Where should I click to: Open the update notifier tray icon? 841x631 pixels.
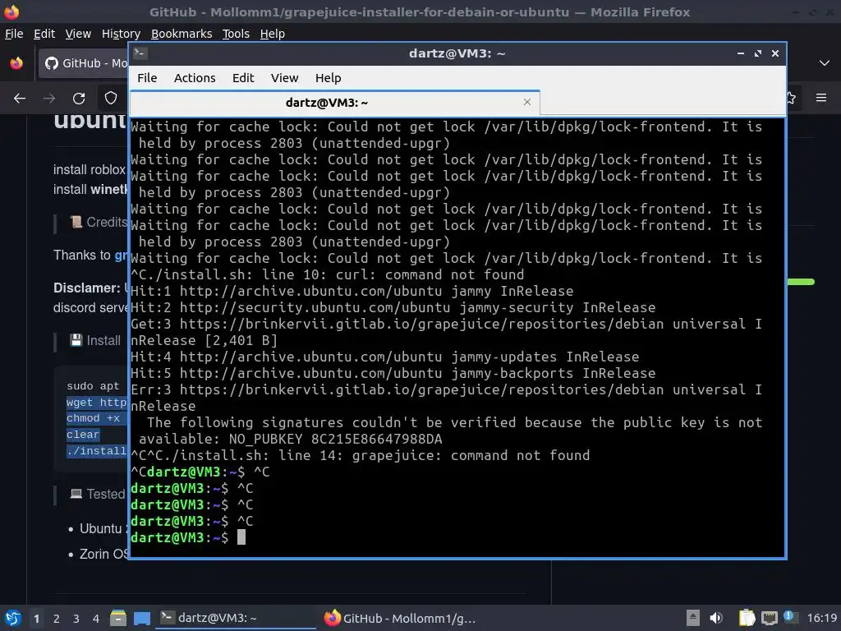[x=790, y=617]
